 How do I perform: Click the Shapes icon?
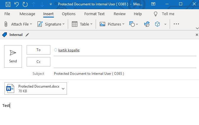(132, 24)
